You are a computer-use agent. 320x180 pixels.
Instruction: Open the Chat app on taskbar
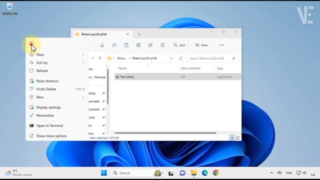click(x=182, y=173)
